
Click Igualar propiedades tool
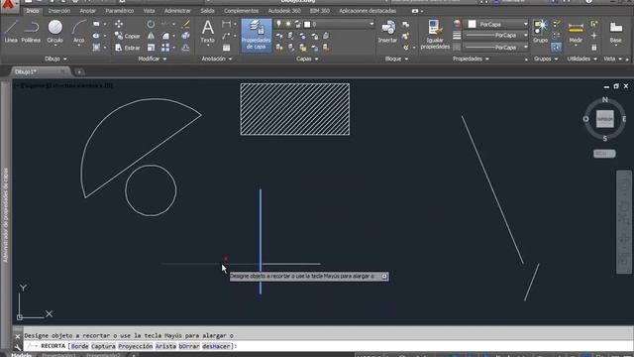pos(435,35)
